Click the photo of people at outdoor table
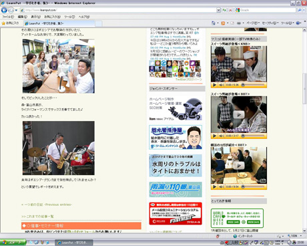The image size is (307, 246). pyautogui.click(x=59, y=66)
